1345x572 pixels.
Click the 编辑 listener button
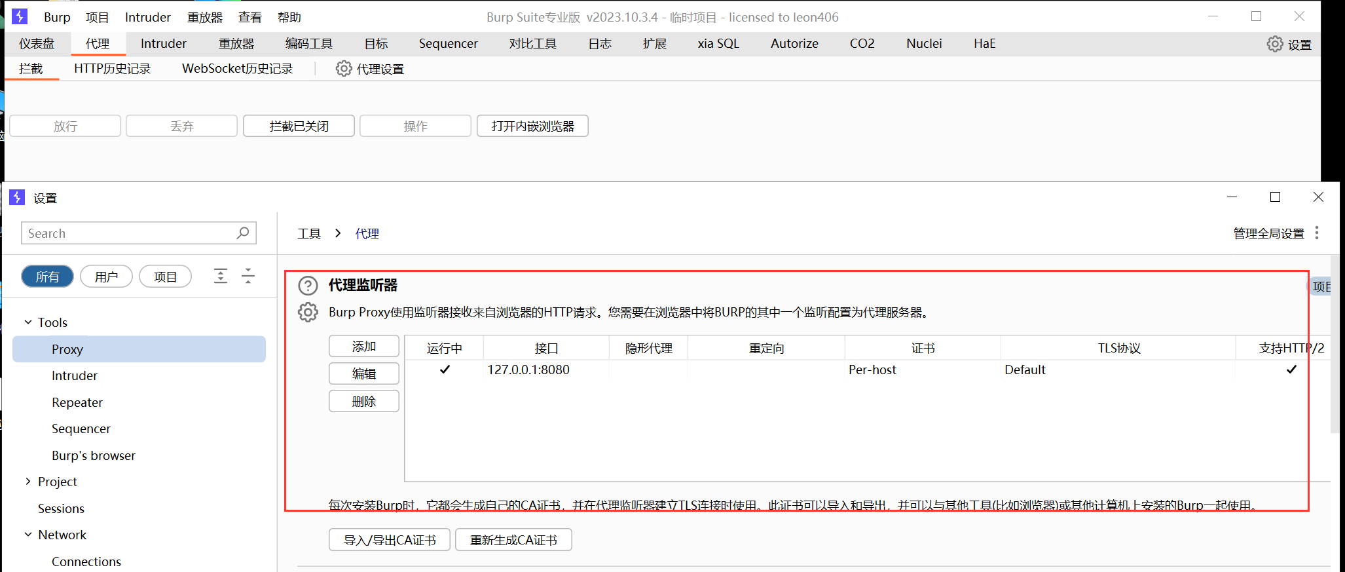[x=364, y=373]
